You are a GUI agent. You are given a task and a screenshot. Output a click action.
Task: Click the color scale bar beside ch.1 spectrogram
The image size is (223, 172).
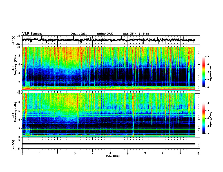(204, 72)
